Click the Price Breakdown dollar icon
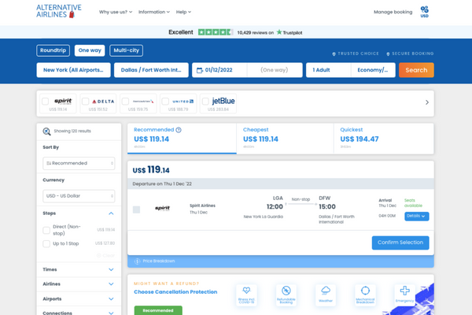472x315 pixels. coord(137,261)
